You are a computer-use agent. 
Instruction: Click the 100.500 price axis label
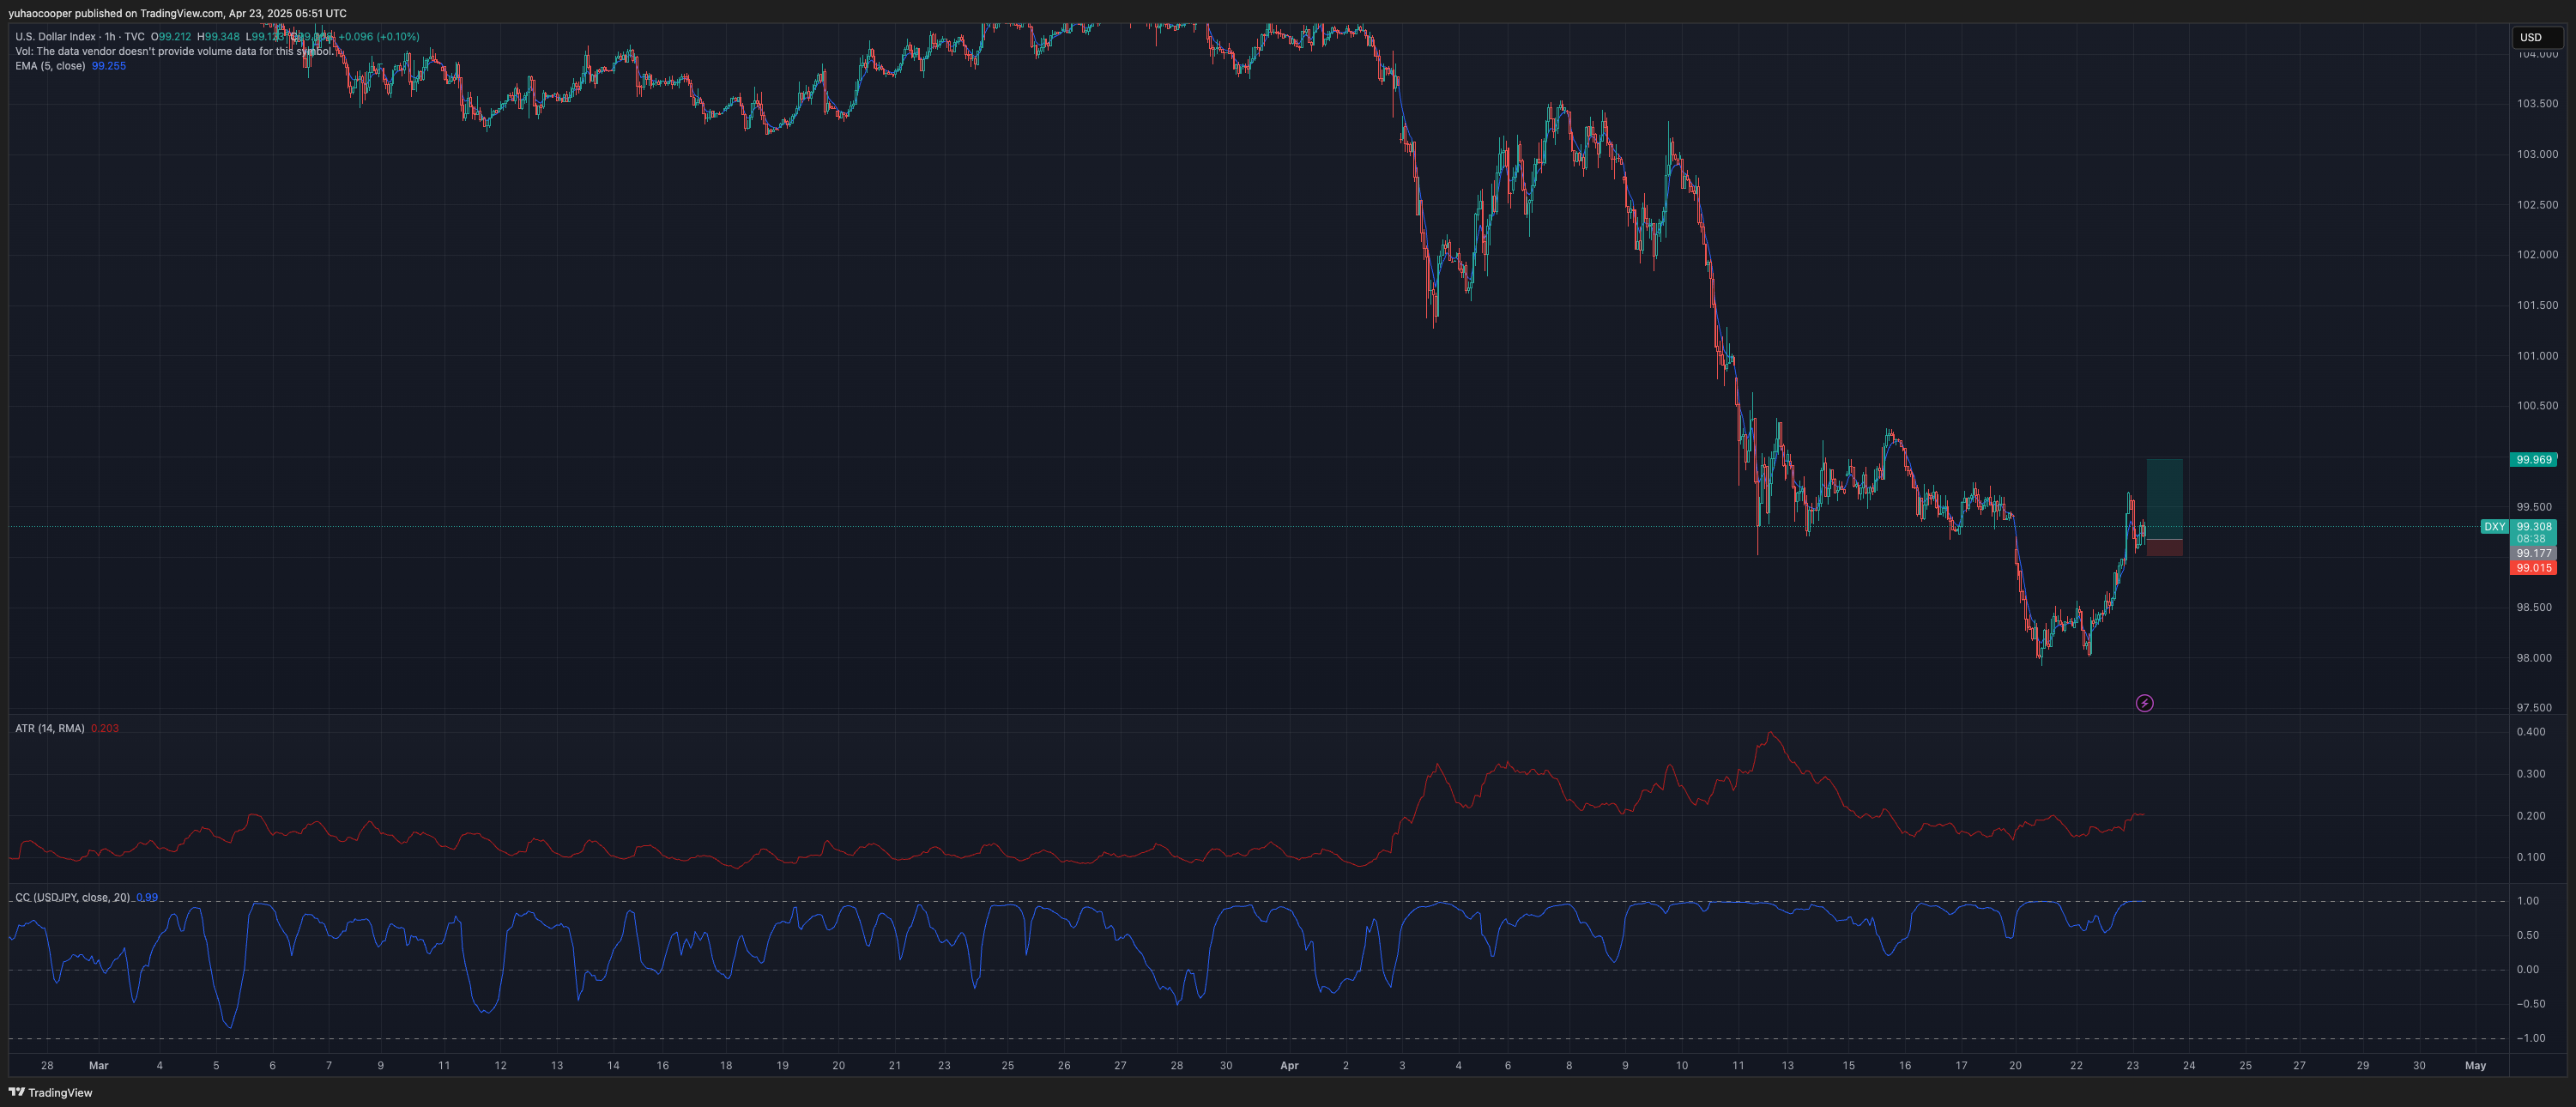tap(2537, 406)
